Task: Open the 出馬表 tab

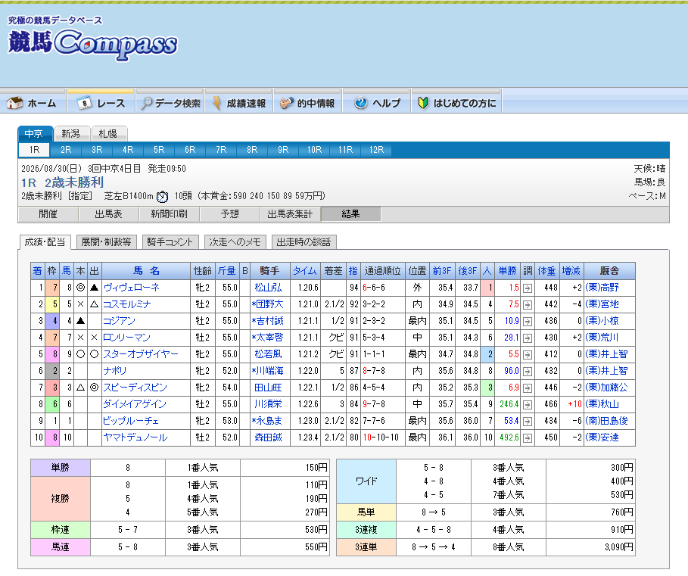Action: (108, 214)
